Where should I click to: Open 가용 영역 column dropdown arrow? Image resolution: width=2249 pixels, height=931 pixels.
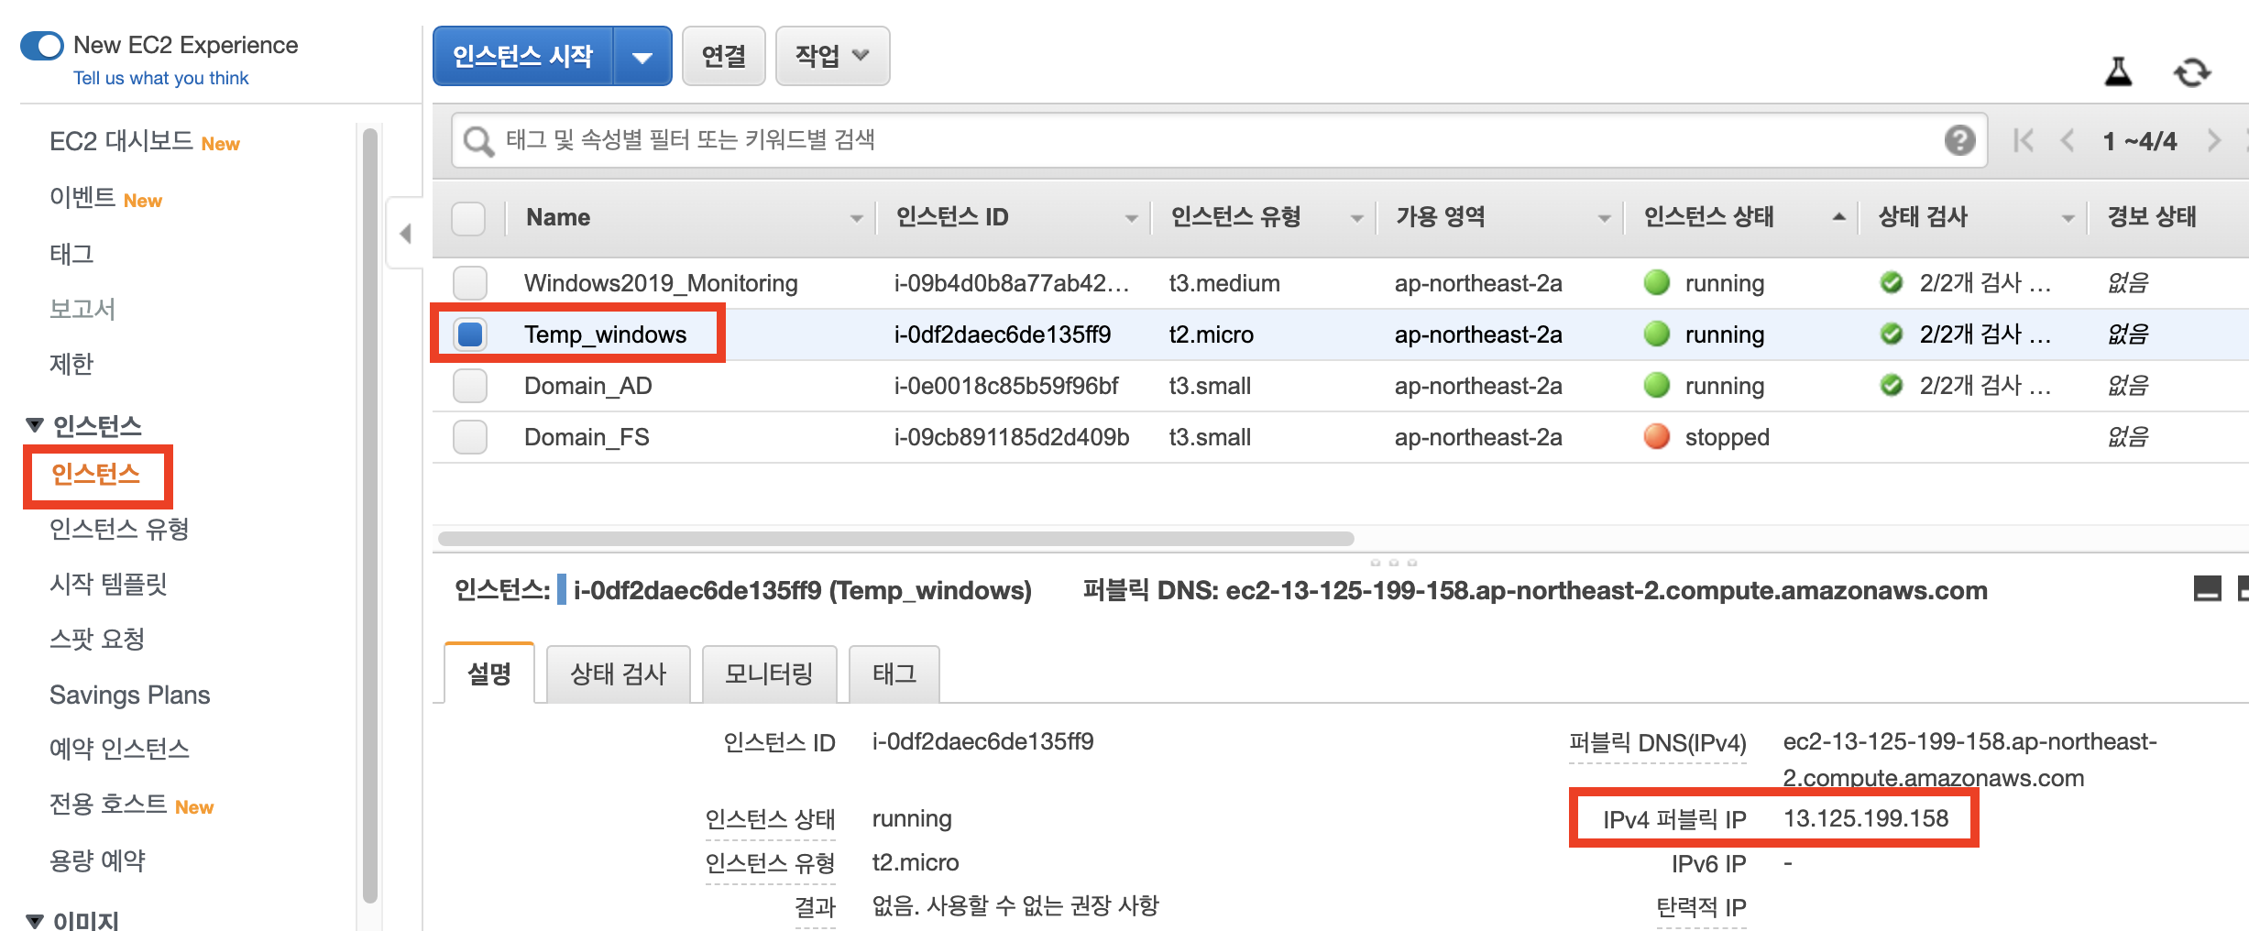(x=1604, y=218)
